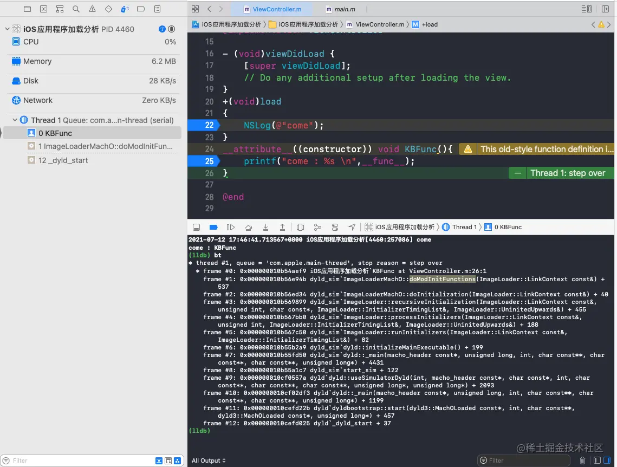Image resolution: width=617 pixels, height=467 pixels.
Task: Click process view options icon beside PID
Action: (x=172, y=29)
